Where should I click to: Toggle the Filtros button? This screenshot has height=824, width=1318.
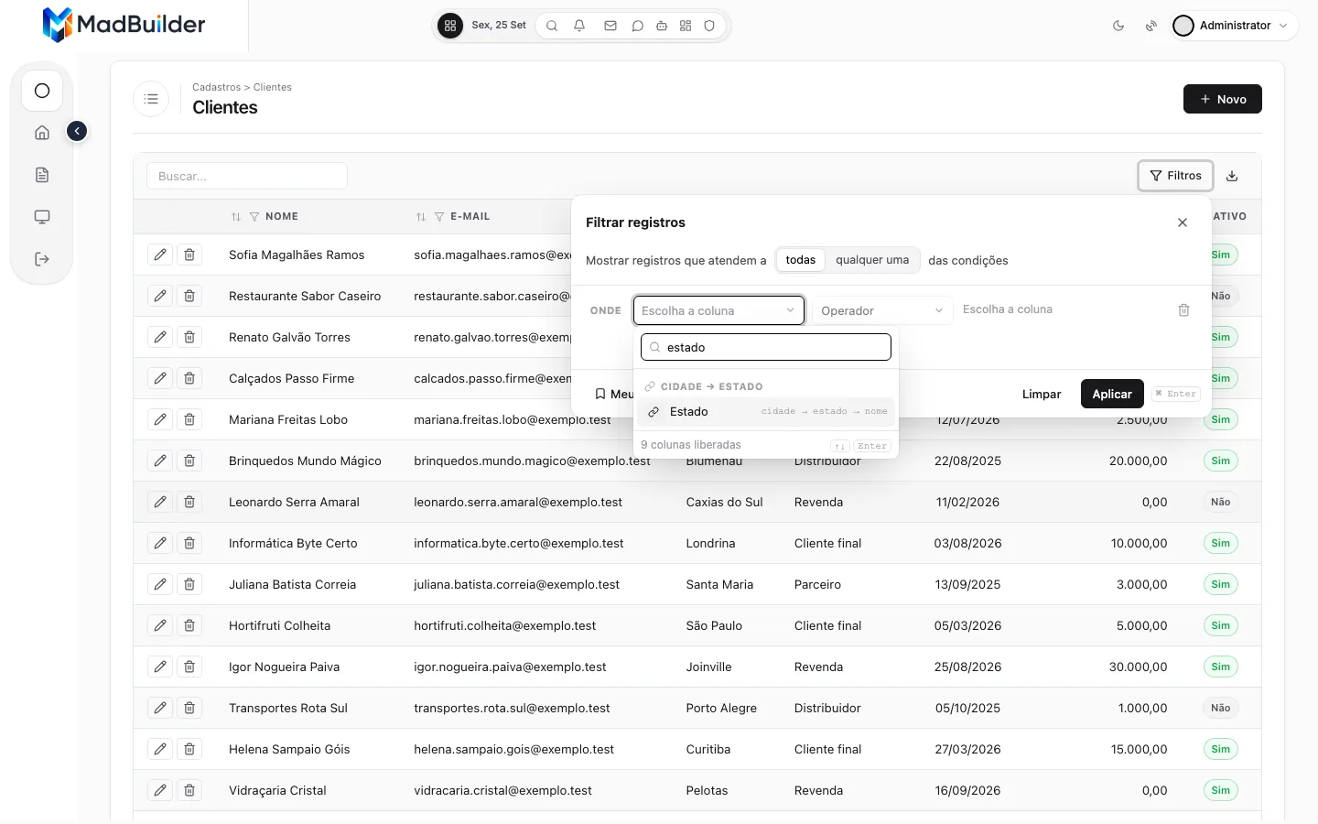1176,176
